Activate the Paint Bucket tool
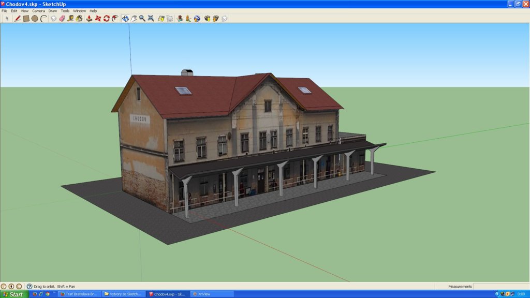The height and width of the screenshot is (298, 530). pyautogui.click(x=79, y=18)
